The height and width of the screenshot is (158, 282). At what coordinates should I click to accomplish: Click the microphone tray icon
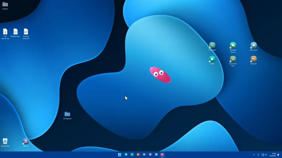click(258, 155)
